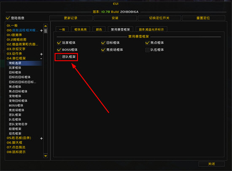
Task: Expand the 05.姓名板(血条) plus icon
Action: point(41,138)
